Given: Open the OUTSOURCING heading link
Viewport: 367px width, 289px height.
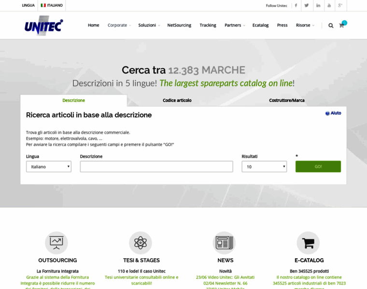Looking at the screenshot, I should (x=57, y=260).
